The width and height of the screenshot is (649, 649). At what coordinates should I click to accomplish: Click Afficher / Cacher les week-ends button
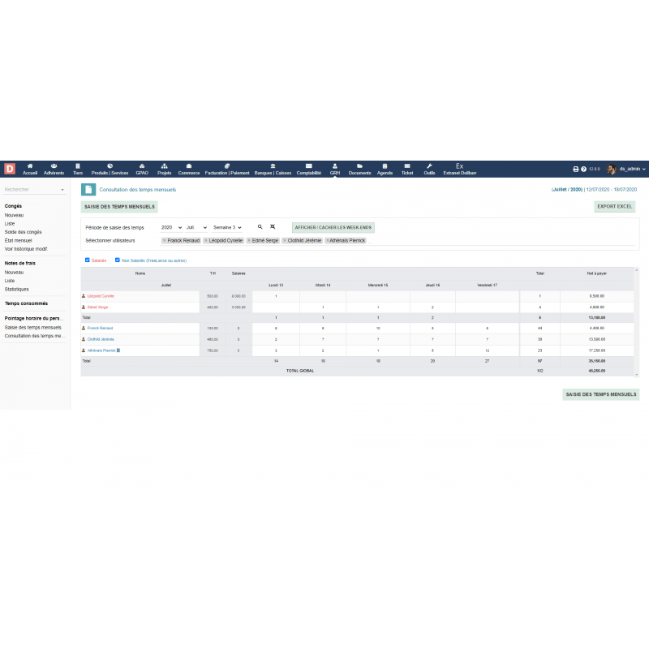click(333, 228)
